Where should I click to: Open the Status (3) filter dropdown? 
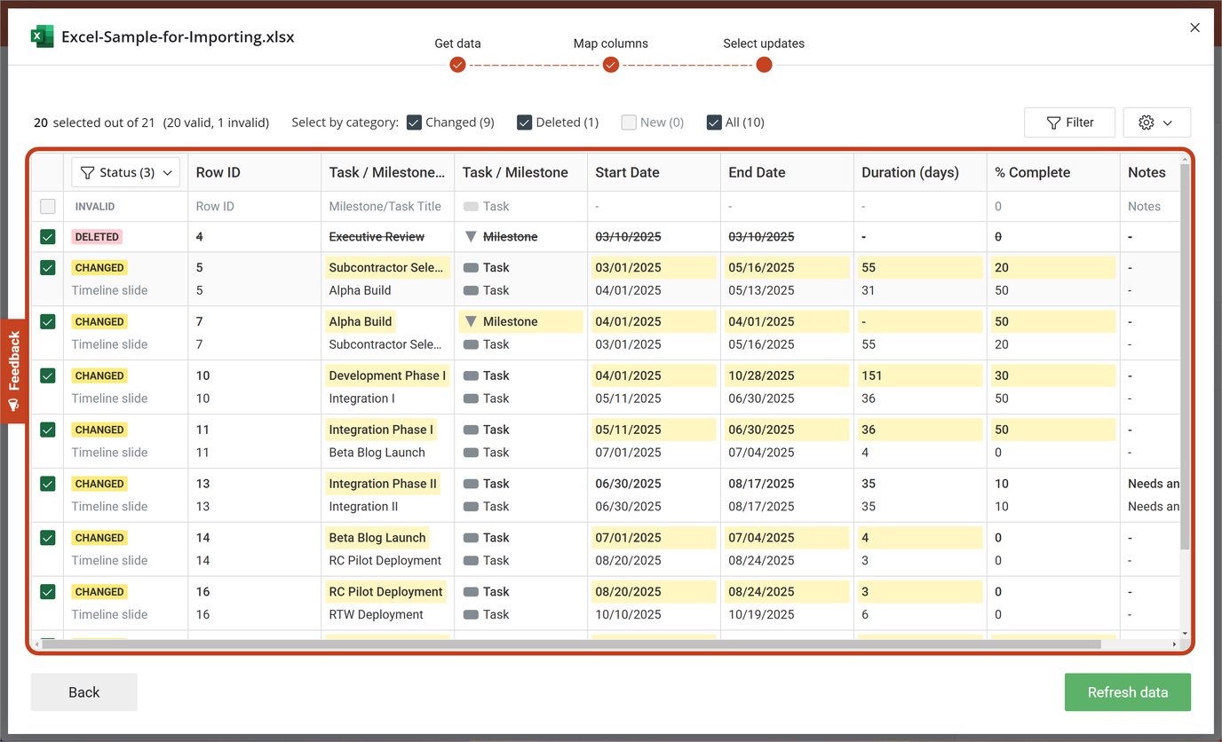pyautogui.click(x=125, y=171)
